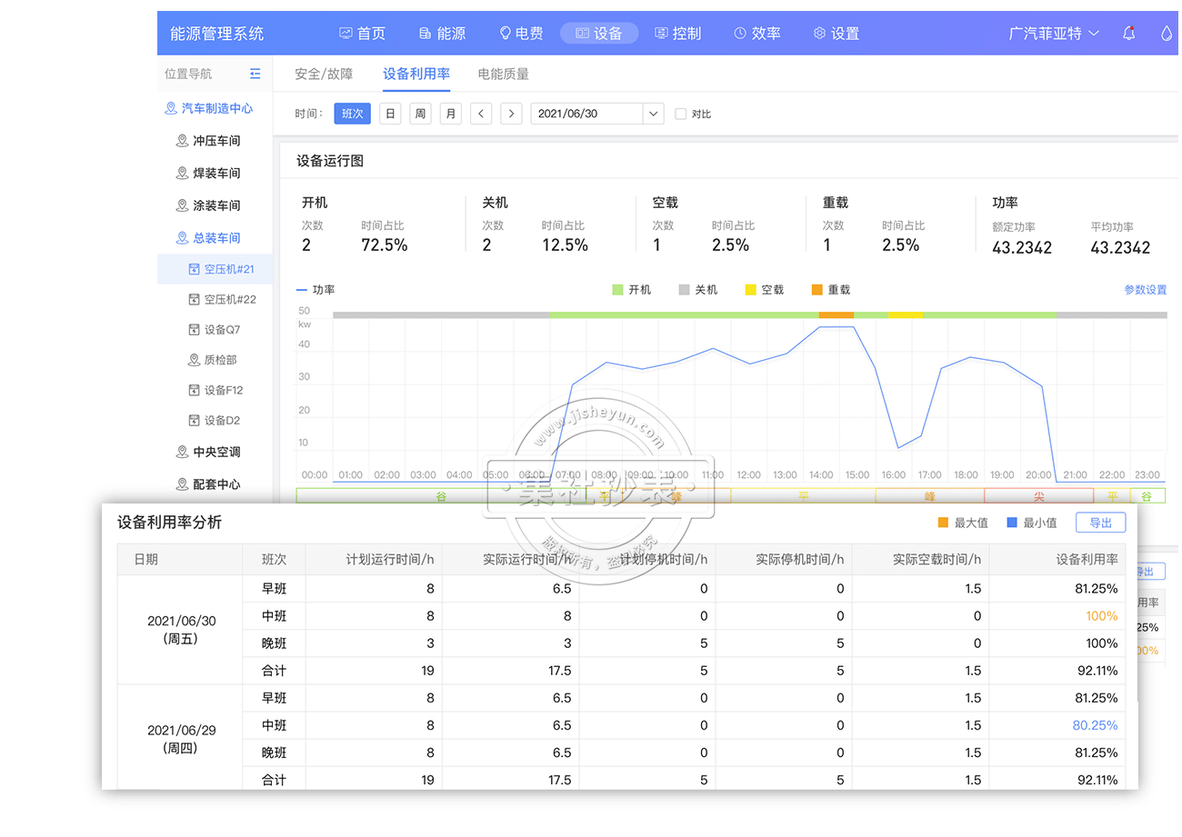Click the previous date arrow button
This screenshot has width=1182, height=837.
click(x=481, y=114)
